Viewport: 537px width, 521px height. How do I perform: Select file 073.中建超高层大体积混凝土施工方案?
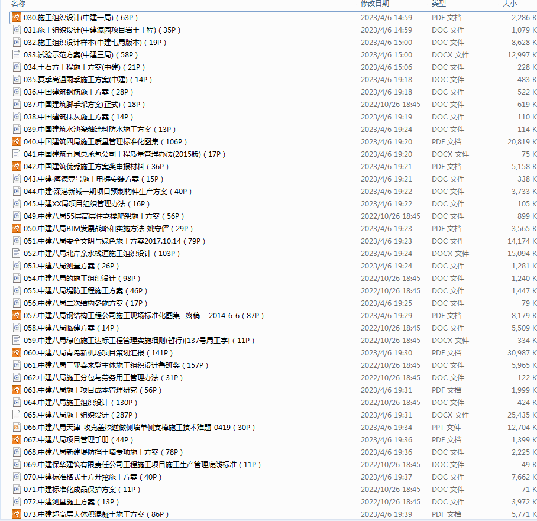coord(96,514)
